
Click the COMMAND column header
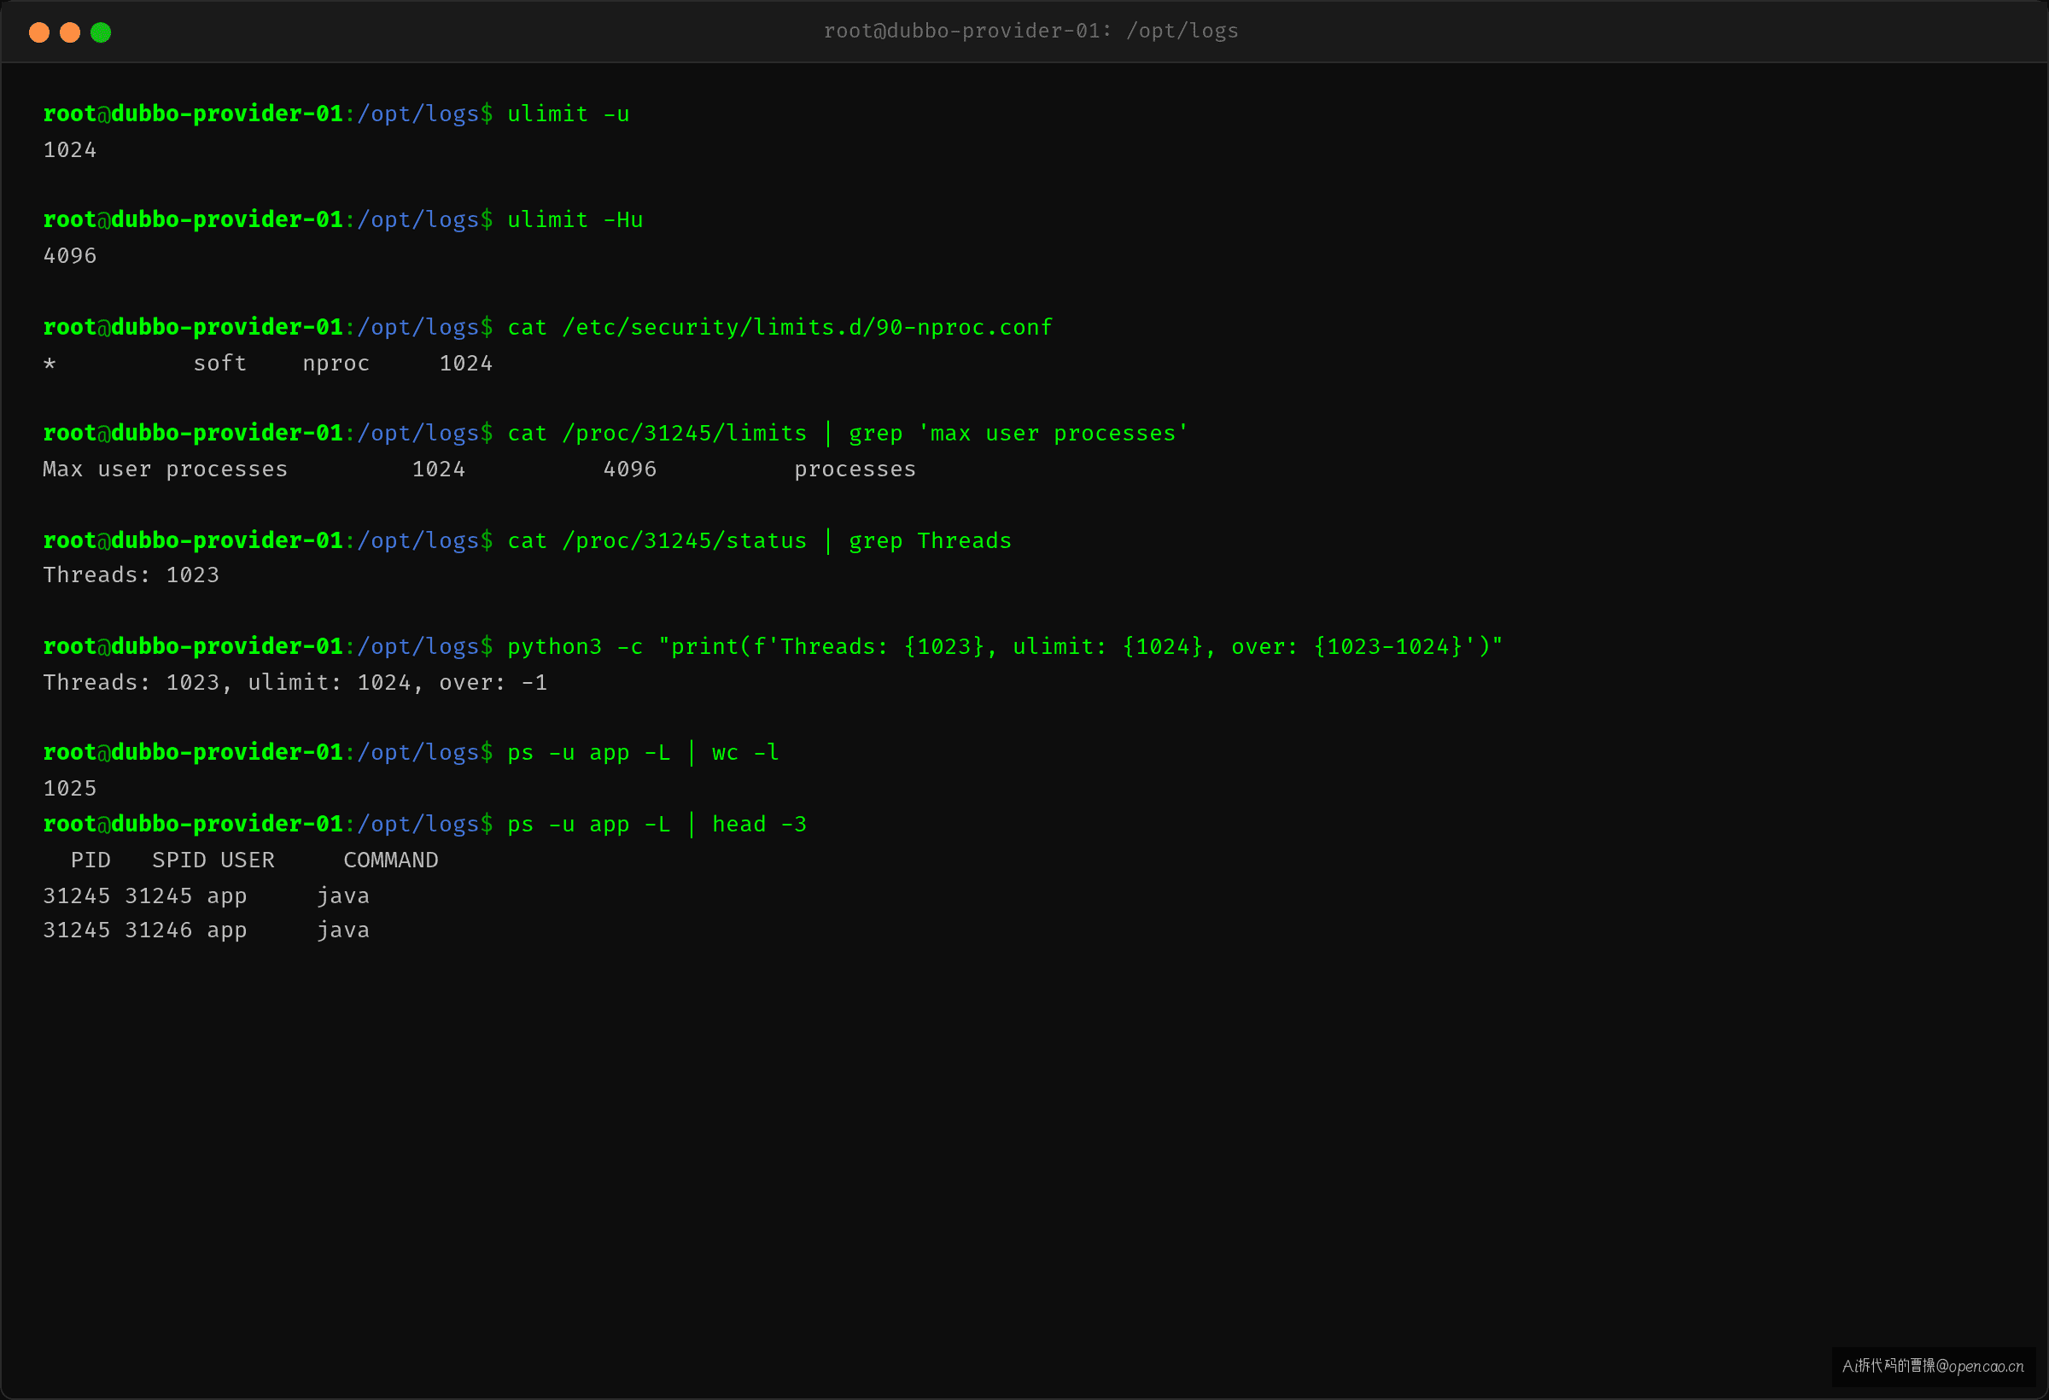(390, 860)
